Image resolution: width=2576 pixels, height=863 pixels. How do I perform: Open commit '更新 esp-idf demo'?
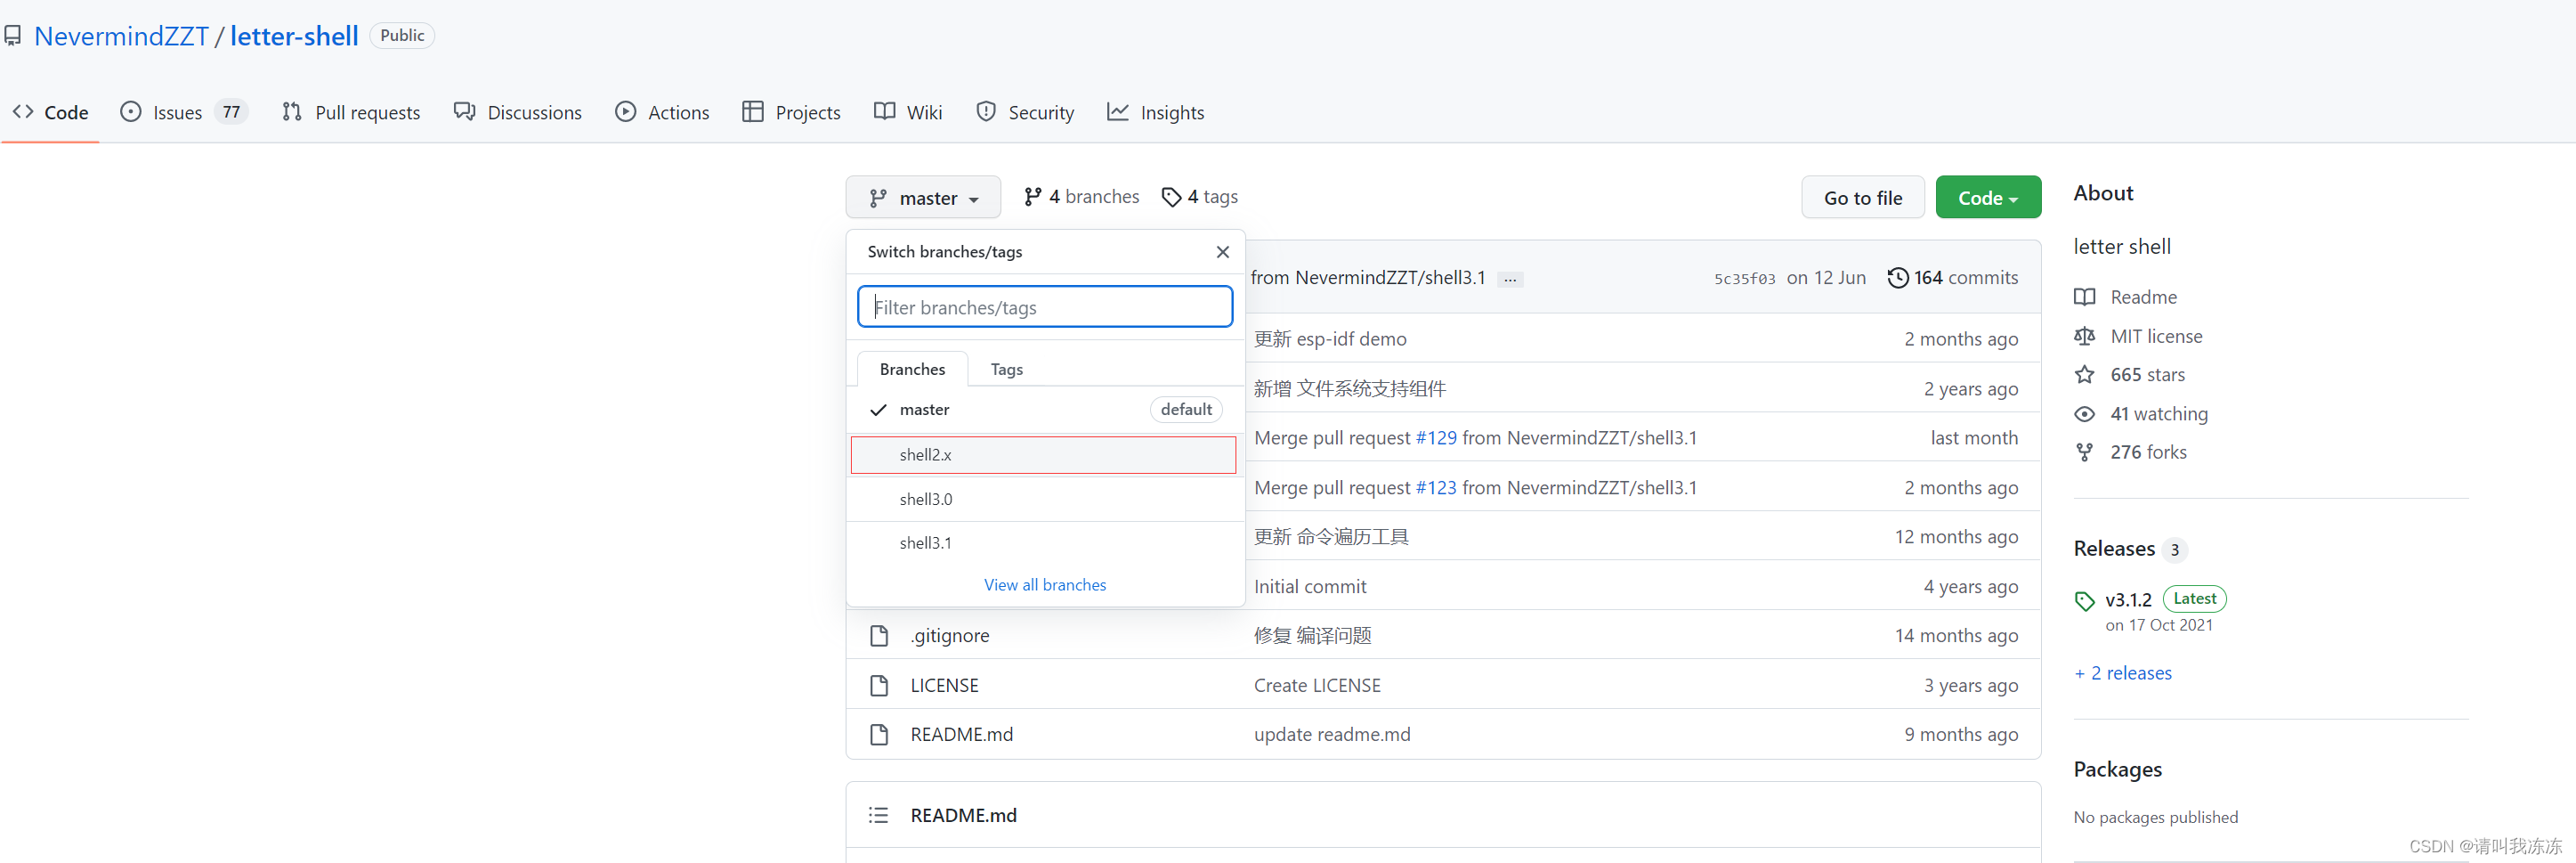pos(1329,339)
